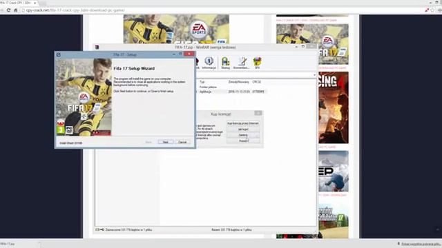
Task: Click the browser address bar URL
Action: click(75, 10)
